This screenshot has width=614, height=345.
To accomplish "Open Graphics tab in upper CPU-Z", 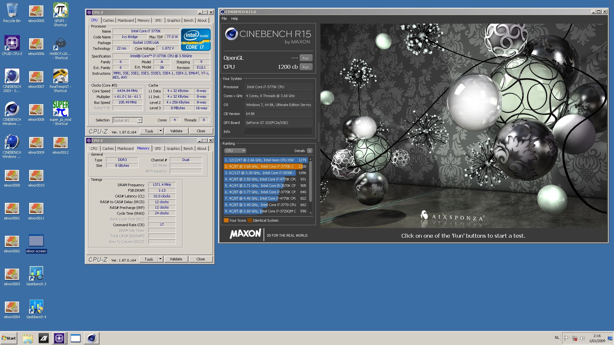I will click(x=173, y=20).
